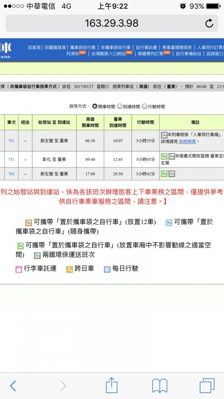Tap arrival time 20:50

pyautogui.click(x=118, y=174)
